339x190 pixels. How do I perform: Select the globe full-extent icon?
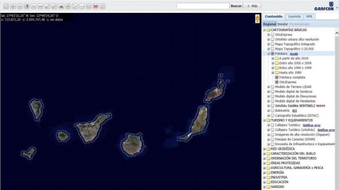click(27, 6)
